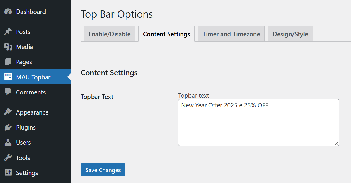Screen dimensions: 351x183
Task: Click the Pages stacked-sheets icon
Action: [x=8, y=62]
